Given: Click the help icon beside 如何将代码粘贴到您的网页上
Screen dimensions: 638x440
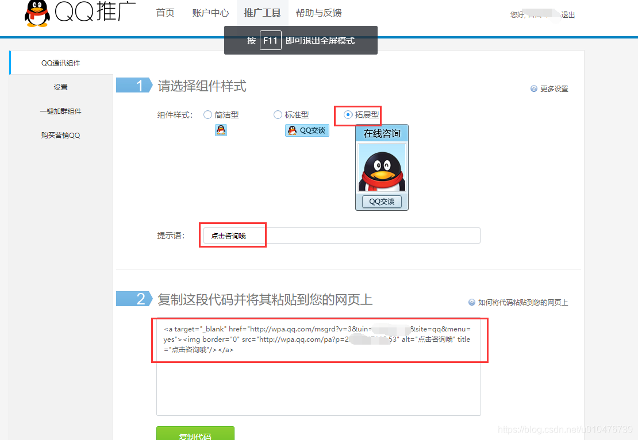Looking at the screenshot, I should point(471,302).
